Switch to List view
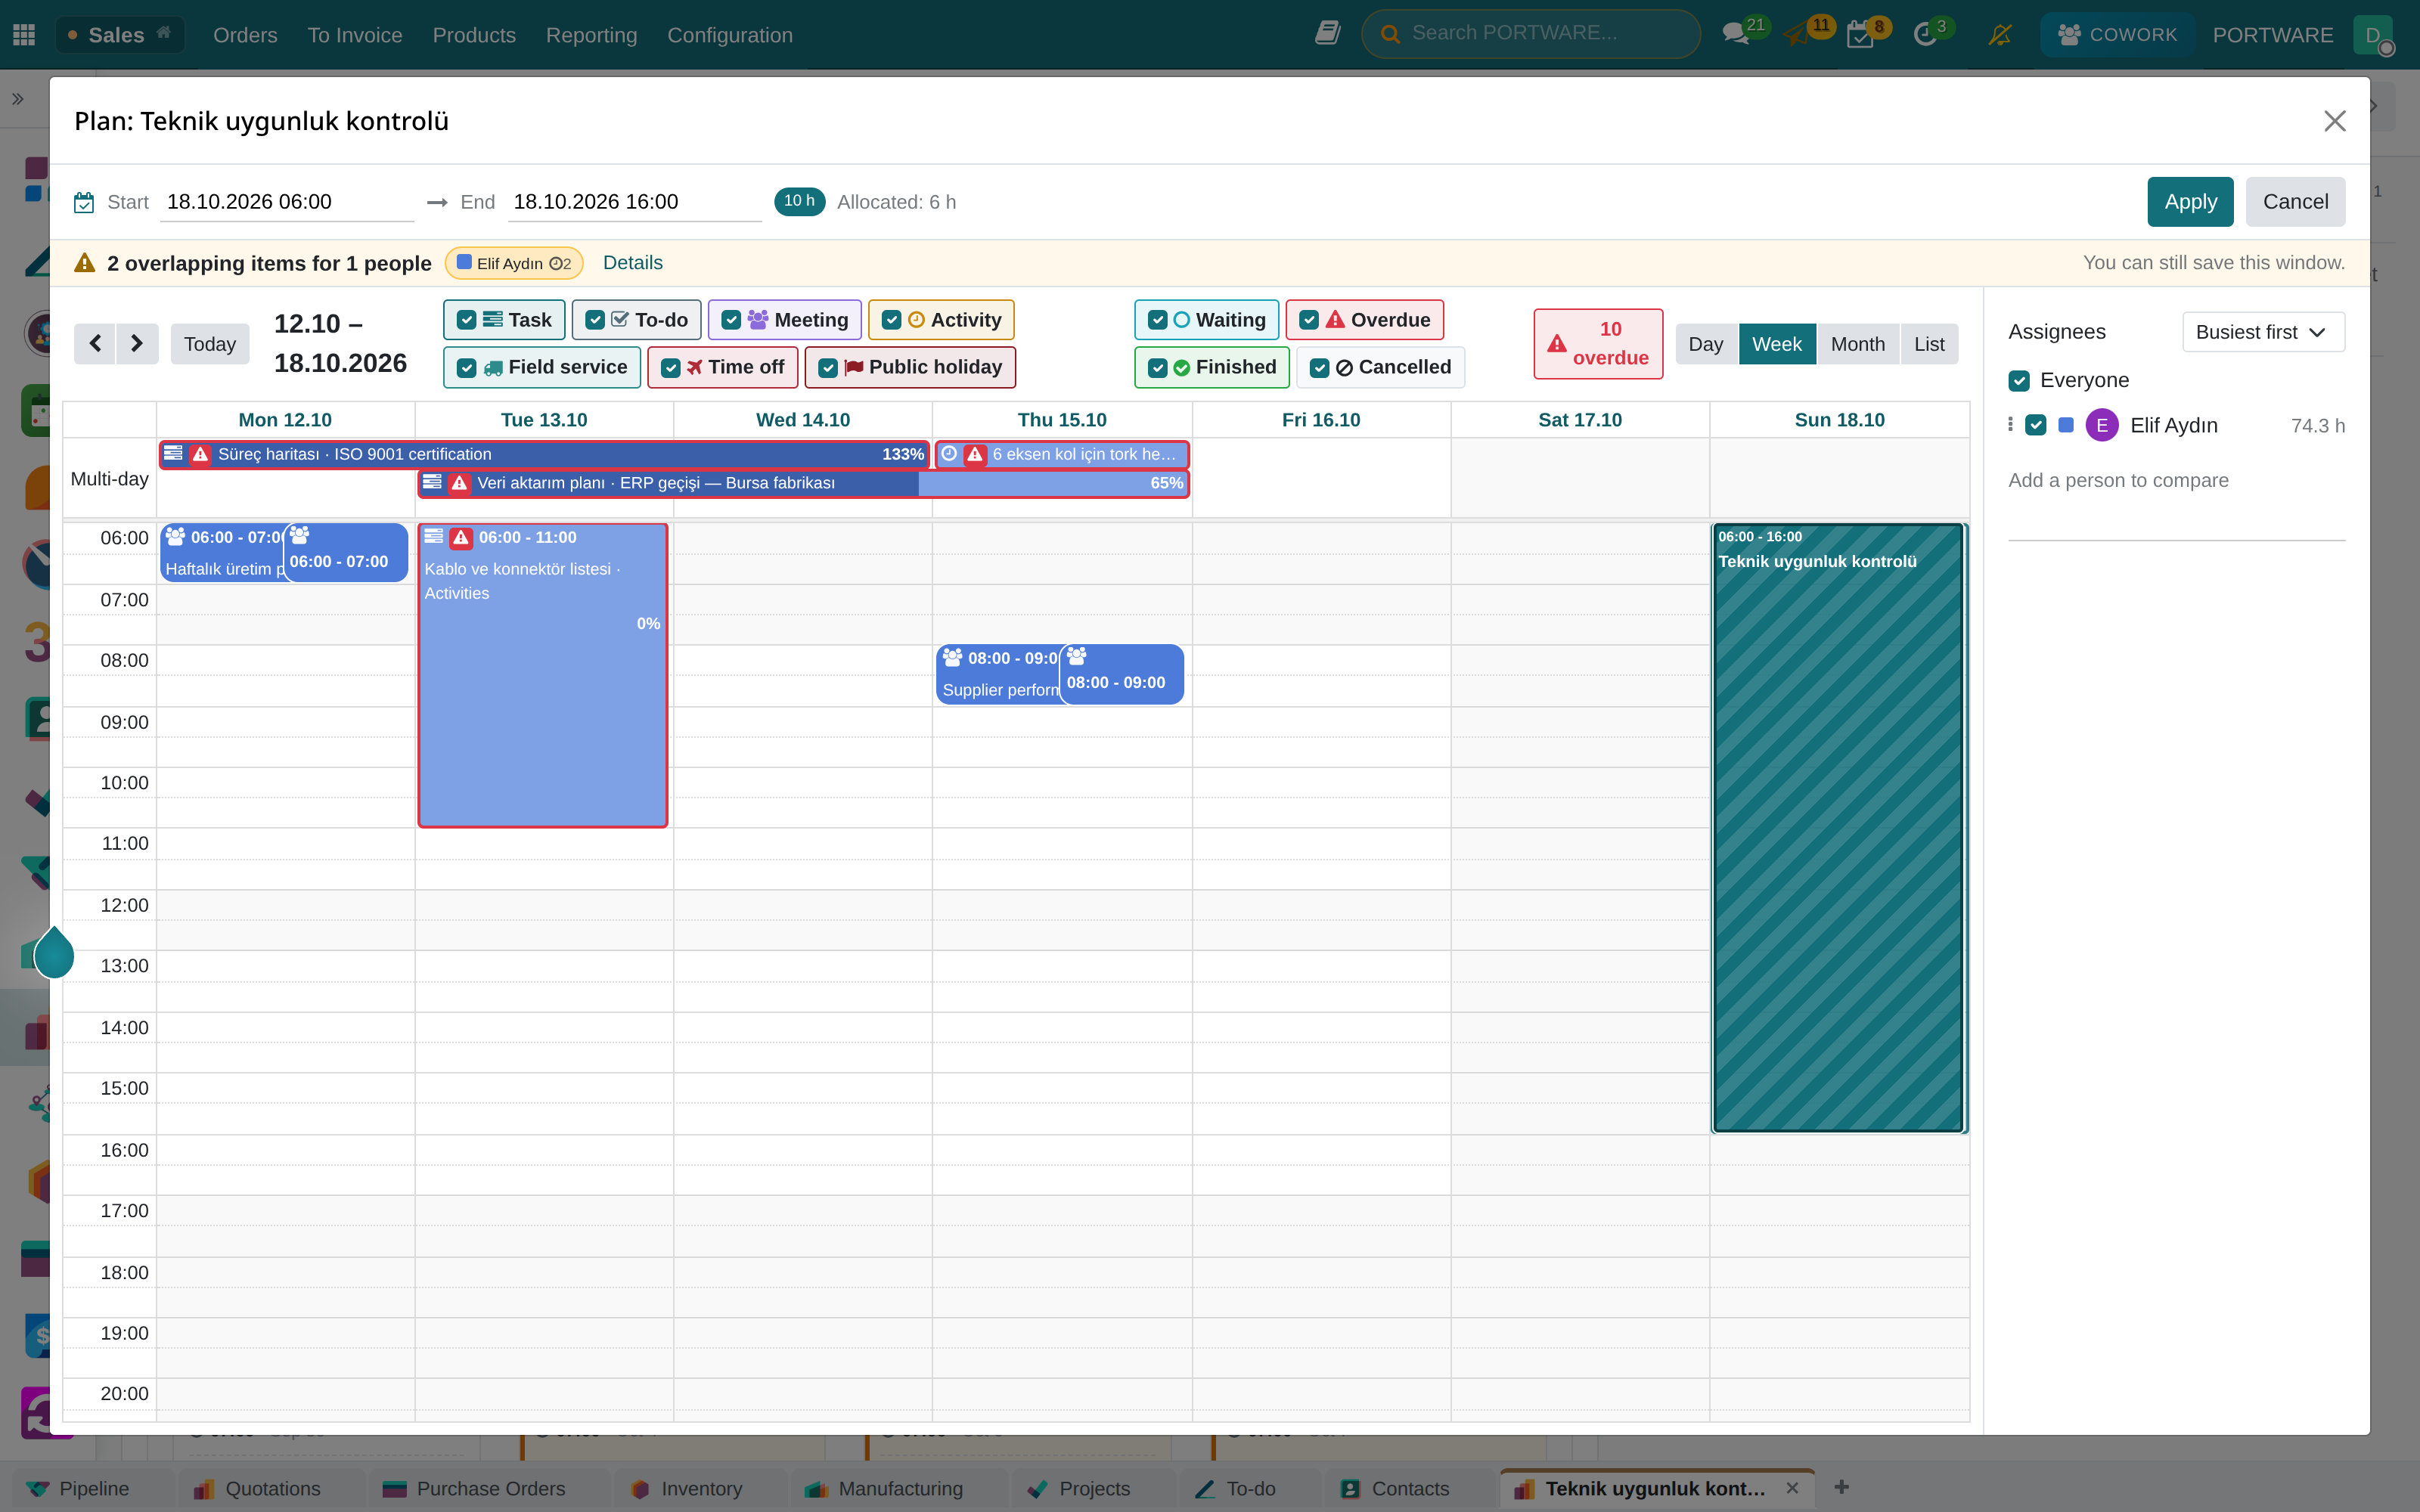2420x1512 pixels. 1929,344
